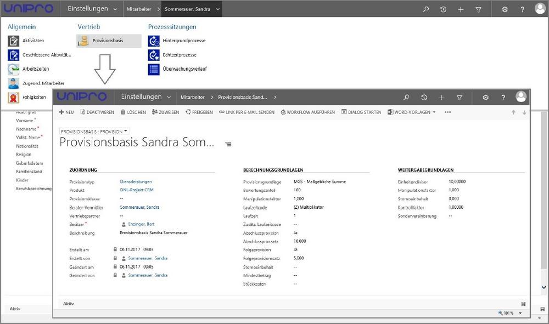
Task: Open zoom level 101% dropdown
Action: pyautogui.click(x=520, y=313)
